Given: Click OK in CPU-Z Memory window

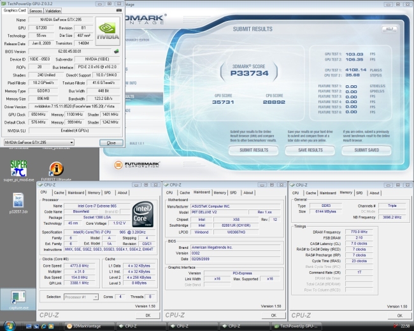Looking at the screenshot, I should tap(400, 316).
